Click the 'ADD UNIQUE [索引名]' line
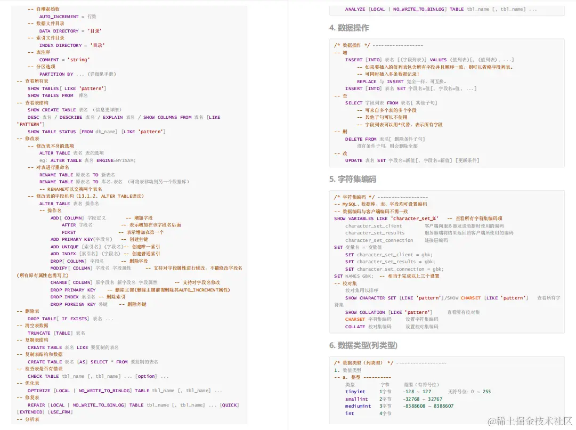This screenshot has width=576, height=430. [x=105, y=246]
